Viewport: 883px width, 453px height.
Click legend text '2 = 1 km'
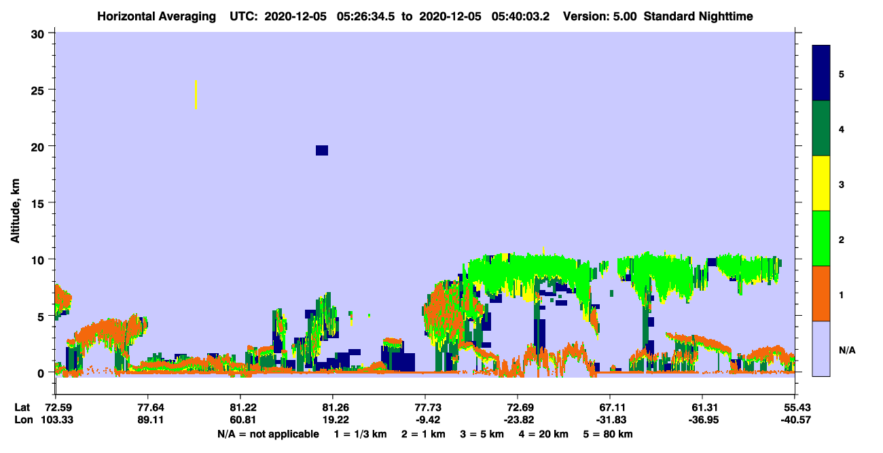423,434
